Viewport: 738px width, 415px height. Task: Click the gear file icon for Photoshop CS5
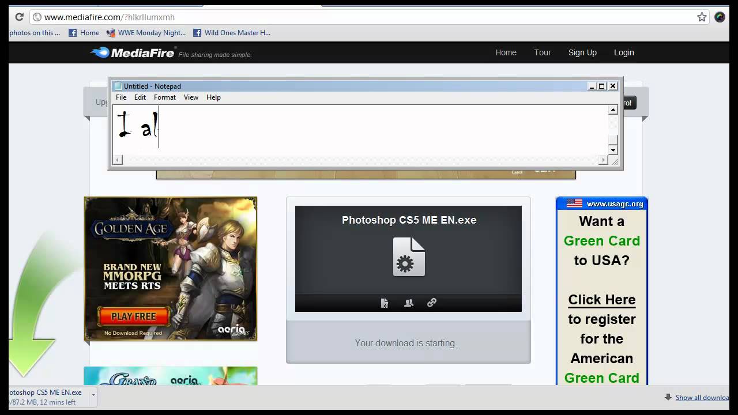coord(409,257)
